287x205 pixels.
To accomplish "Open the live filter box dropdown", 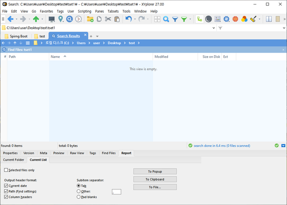I will click(284, 28).
